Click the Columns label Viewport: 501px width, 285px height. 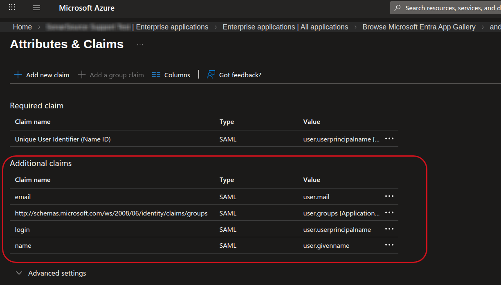[x=177, y=75]
